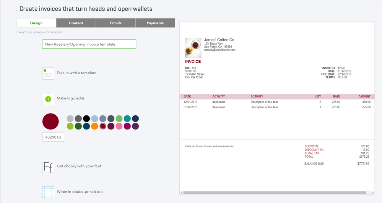Open the Emails tab
This screenshot has width=382, height=203.
[115, 23]
